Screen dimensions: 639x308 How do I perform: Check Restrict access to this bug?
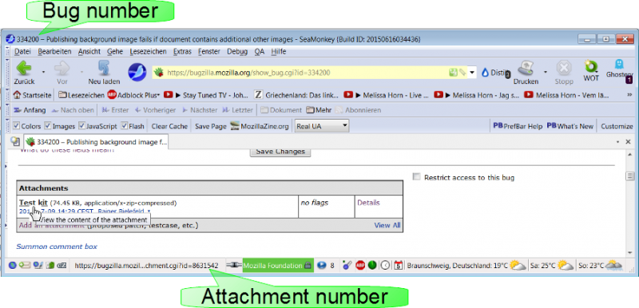pos(416,177)
